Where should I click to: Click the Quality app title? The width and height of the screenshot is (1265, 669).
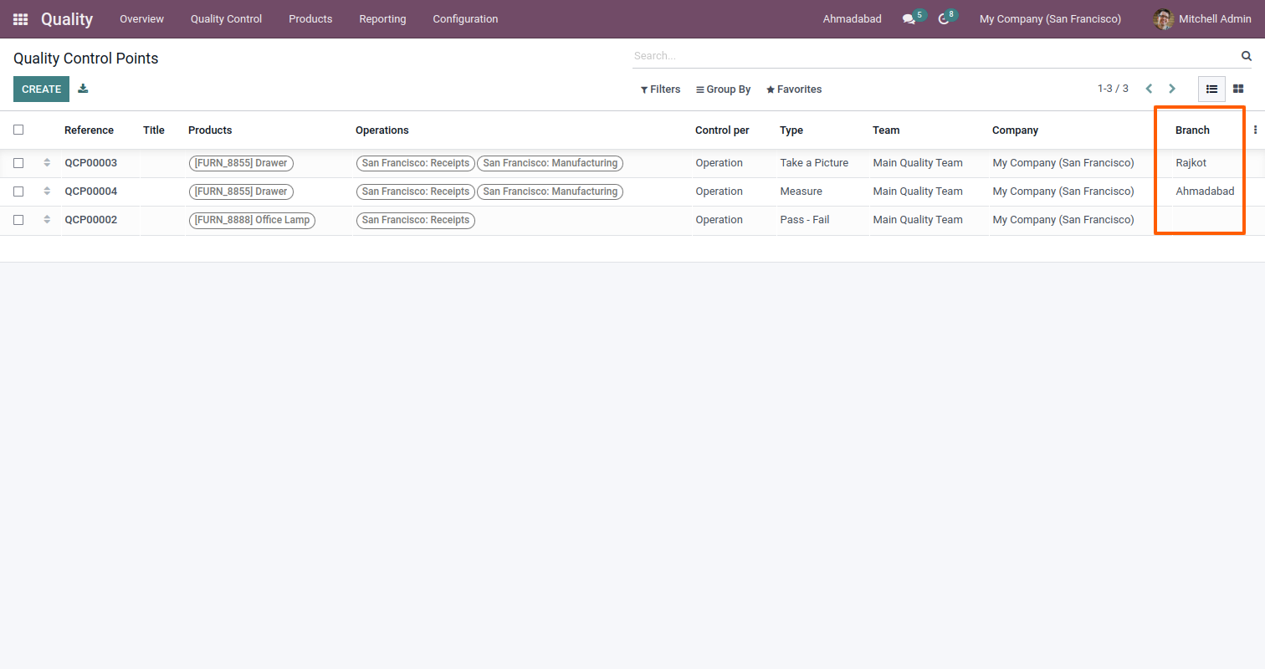pyautogui.click(x=67, y=19)
